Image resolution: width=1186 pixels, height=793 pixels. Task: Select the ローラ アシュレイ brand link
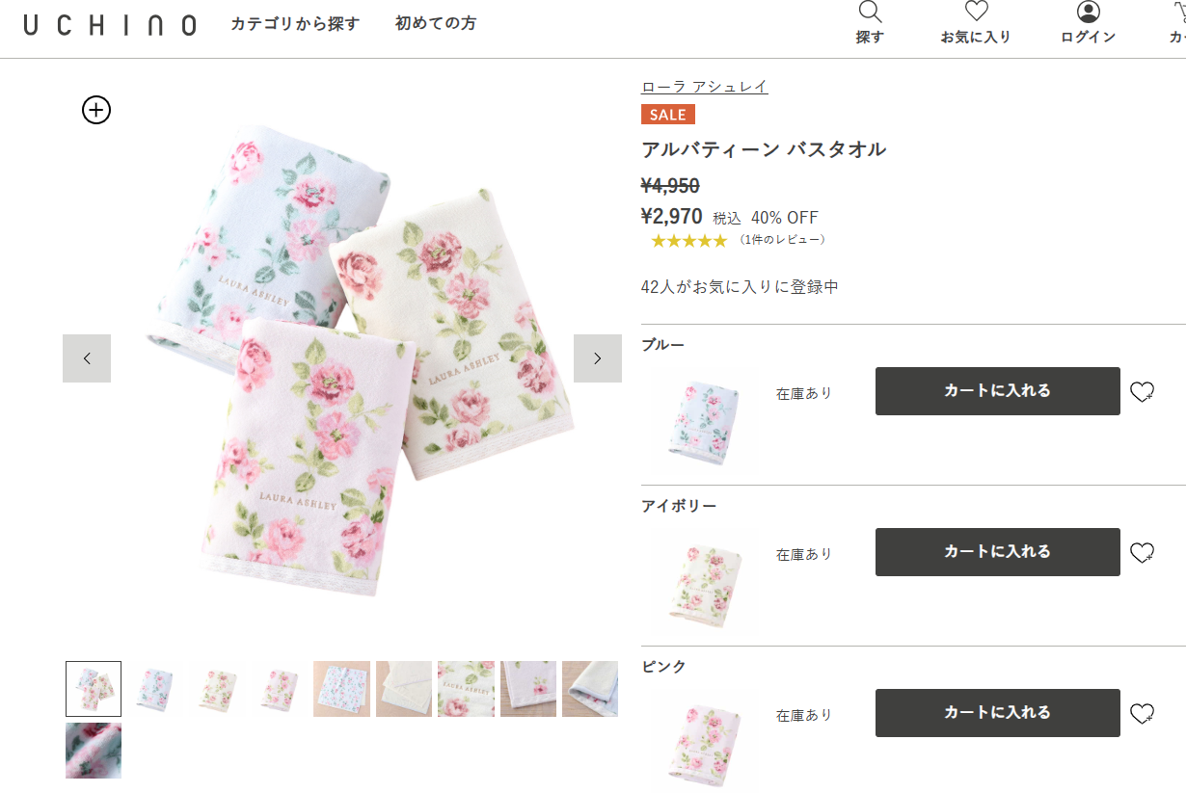tap(705, 86)
